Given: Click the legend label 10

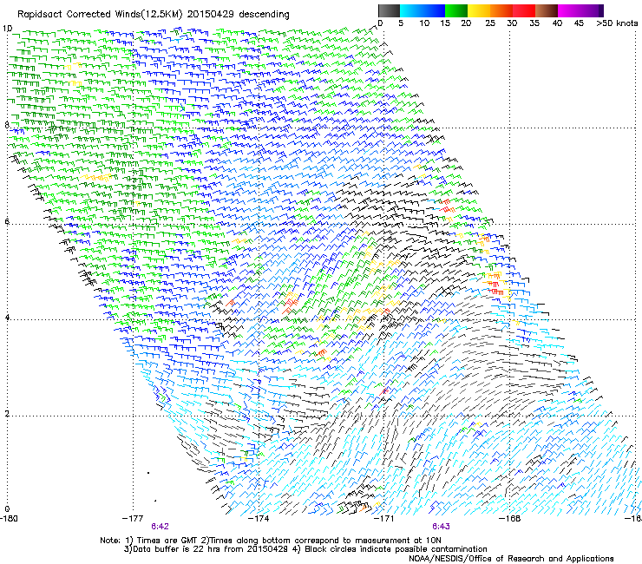Looking at the screenshot, I should (423, 23).
